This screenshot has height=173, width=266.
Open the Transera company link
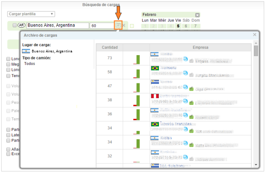168,68
